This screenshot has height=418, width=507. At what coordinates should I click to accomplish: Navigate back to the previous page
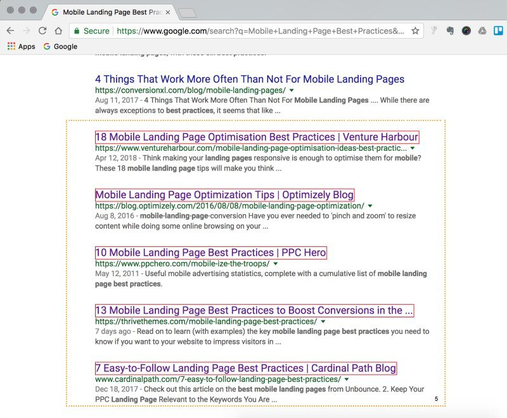[x=9, y=30]
